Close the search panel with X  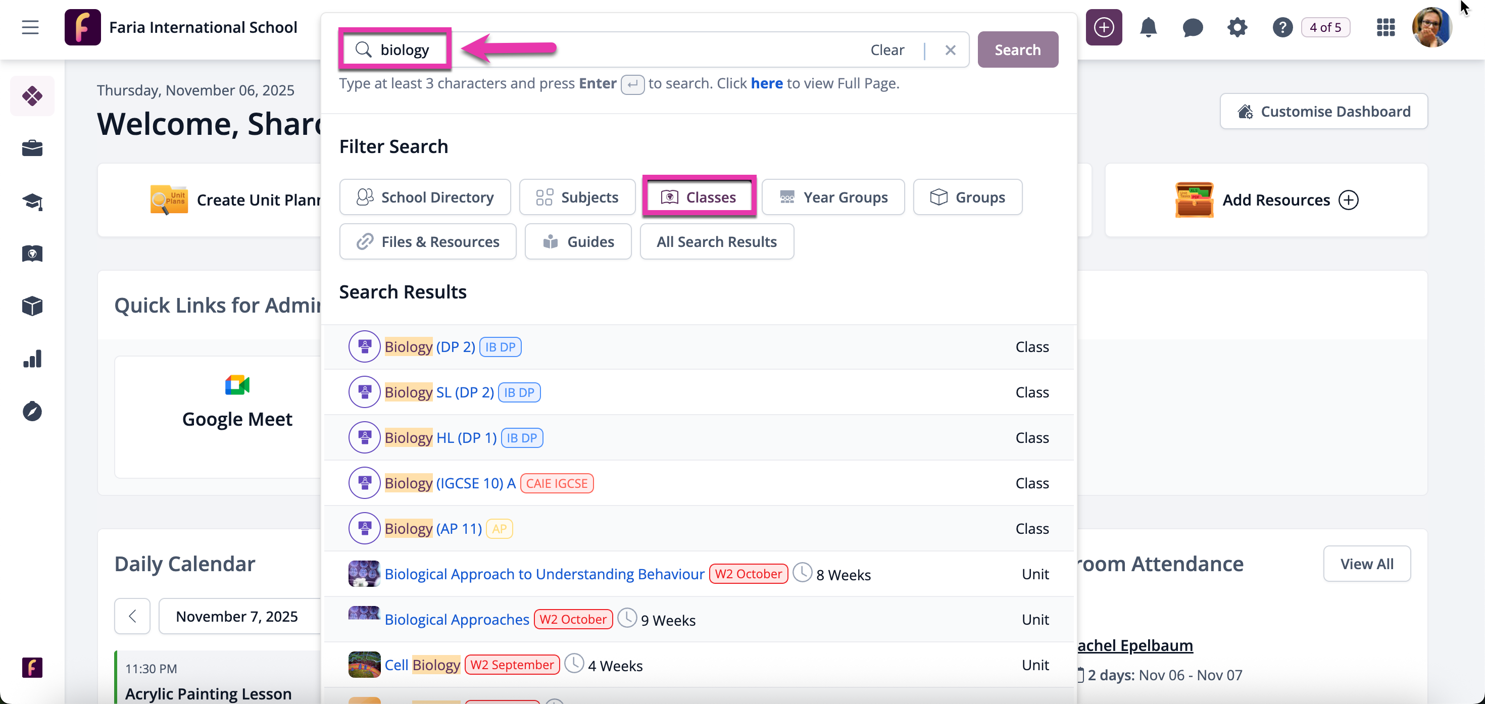[x=950, y=50]
